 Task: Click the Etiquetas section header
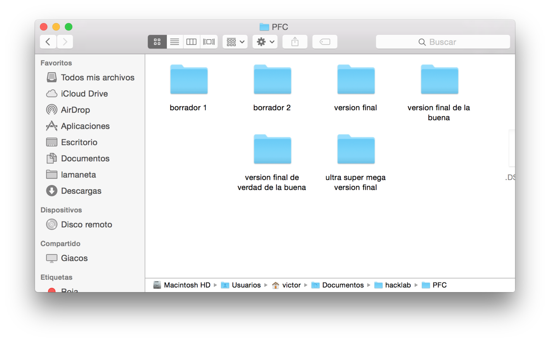pos(56,277)
